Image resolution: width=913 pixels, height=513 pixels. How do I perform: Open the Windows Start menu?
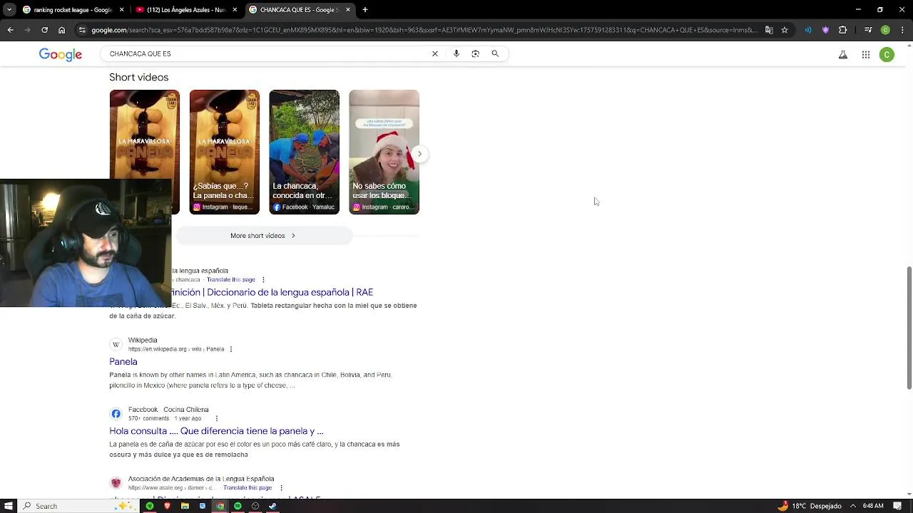point(9,506)
